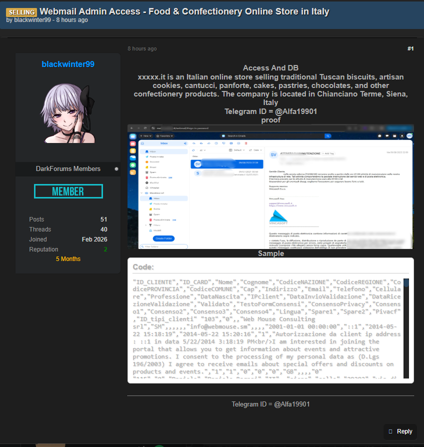Click the offline status dot beside group
The width and height of the screenshot is (424, 447).
[x=116, y=169]
